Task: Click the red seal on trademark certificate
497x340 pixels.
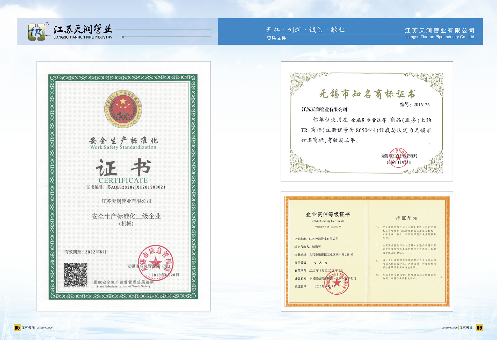Action: 399,158
